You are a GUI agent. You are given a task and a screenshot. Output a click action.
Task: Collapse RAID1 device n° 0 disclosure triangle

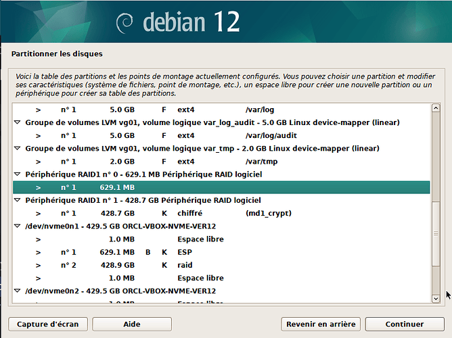click(18, 174)
